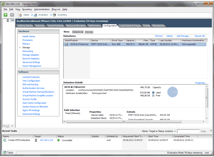The height and width of the screenshot is (157, 214).
Task: Click the datastore icon in iSCSI #1 row
Action: pyautogui.click(x=66, y=44)
